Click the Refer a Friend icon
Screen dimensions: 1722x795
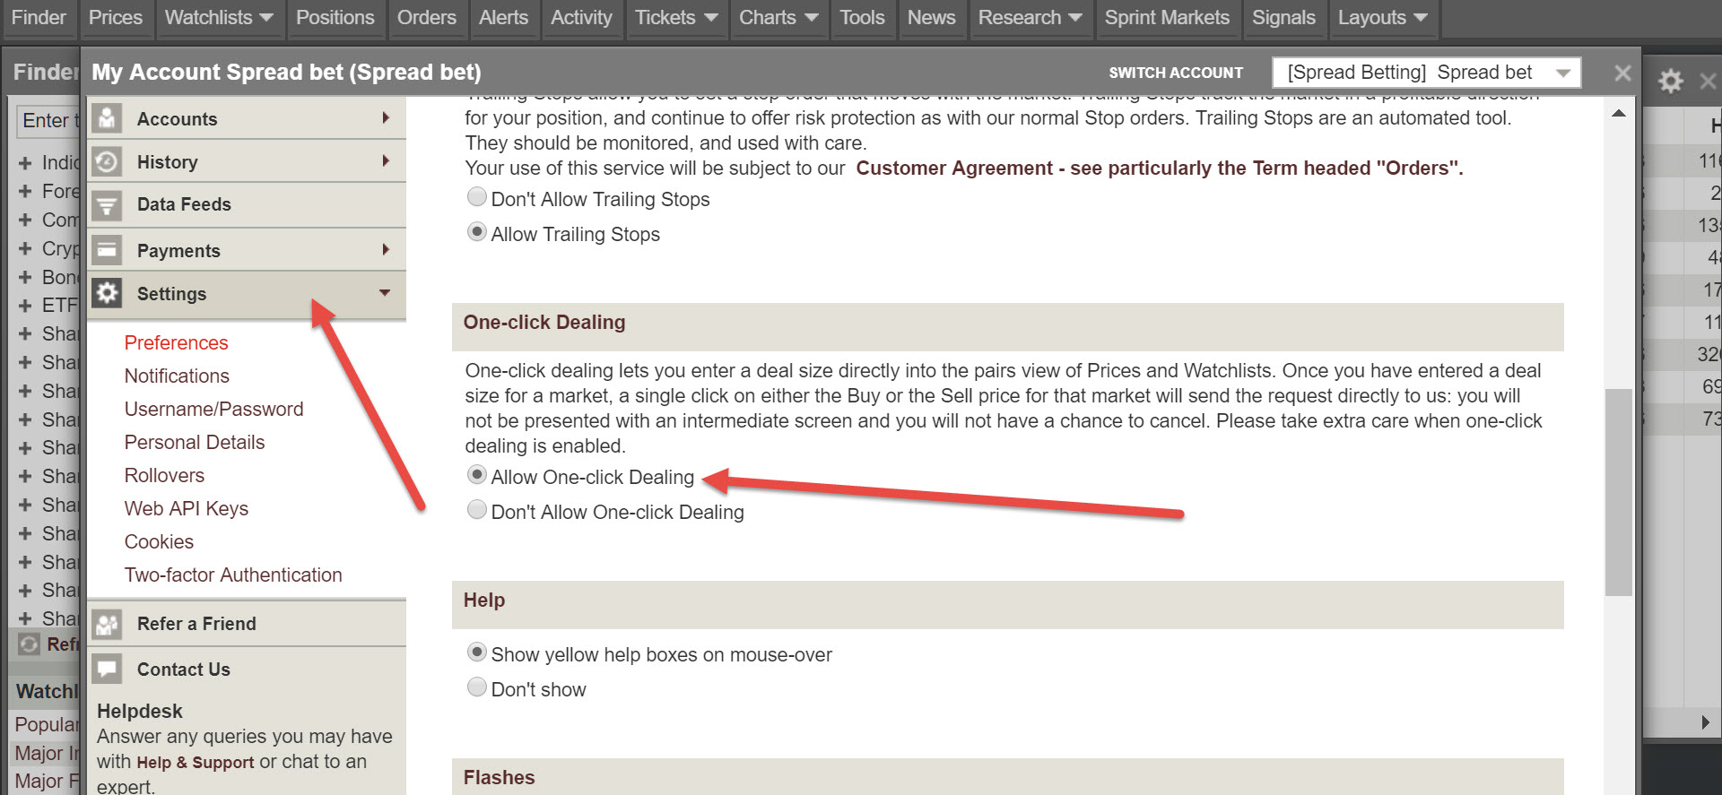(108, 624)
